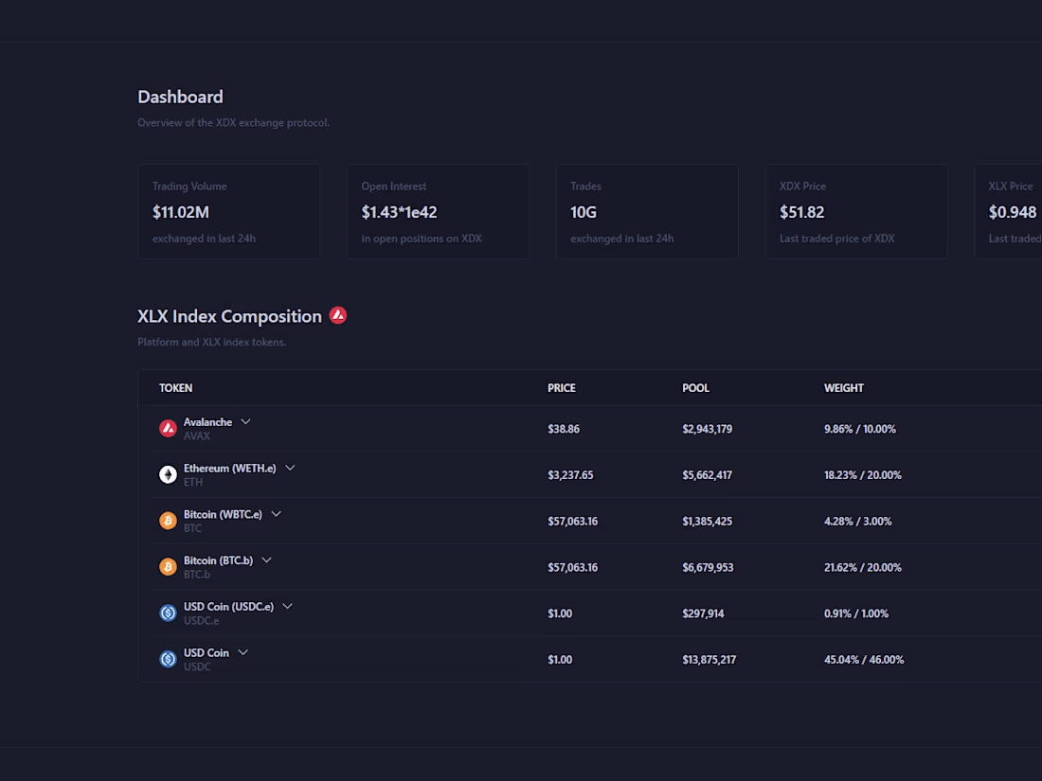Screen dimensions: 1042x781
Task: Click the USD Coin USDC icon
Action: 169,659
